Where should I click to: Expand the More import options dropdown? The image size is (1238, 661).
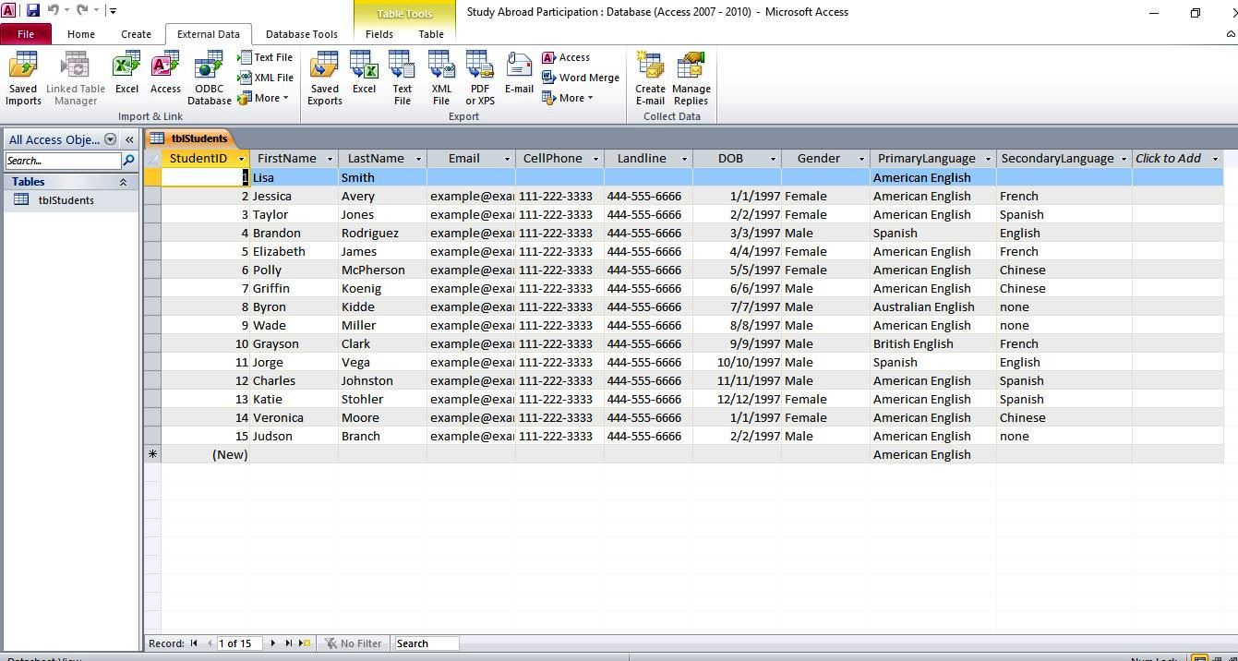pos(266,98)
